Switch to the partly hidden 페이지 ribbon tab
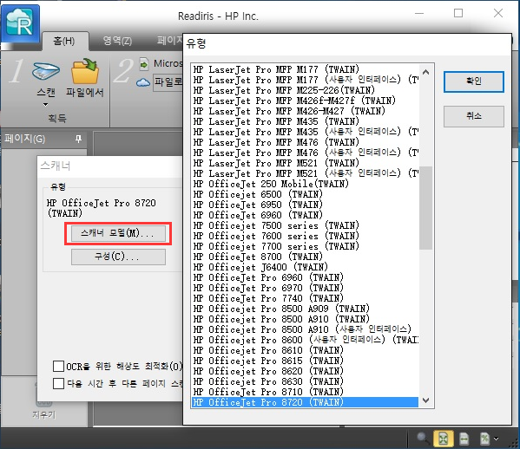Screen dimensions: 520x449 169,41
